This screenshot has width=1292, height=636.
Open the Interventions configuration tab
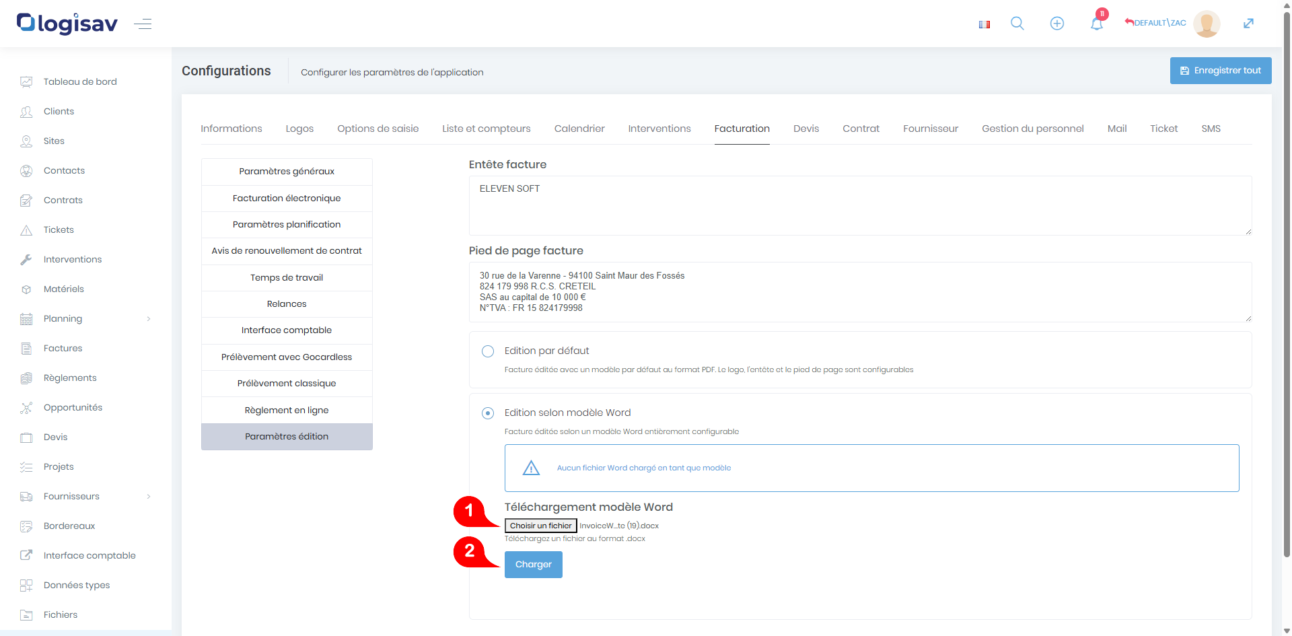point(659,129)
